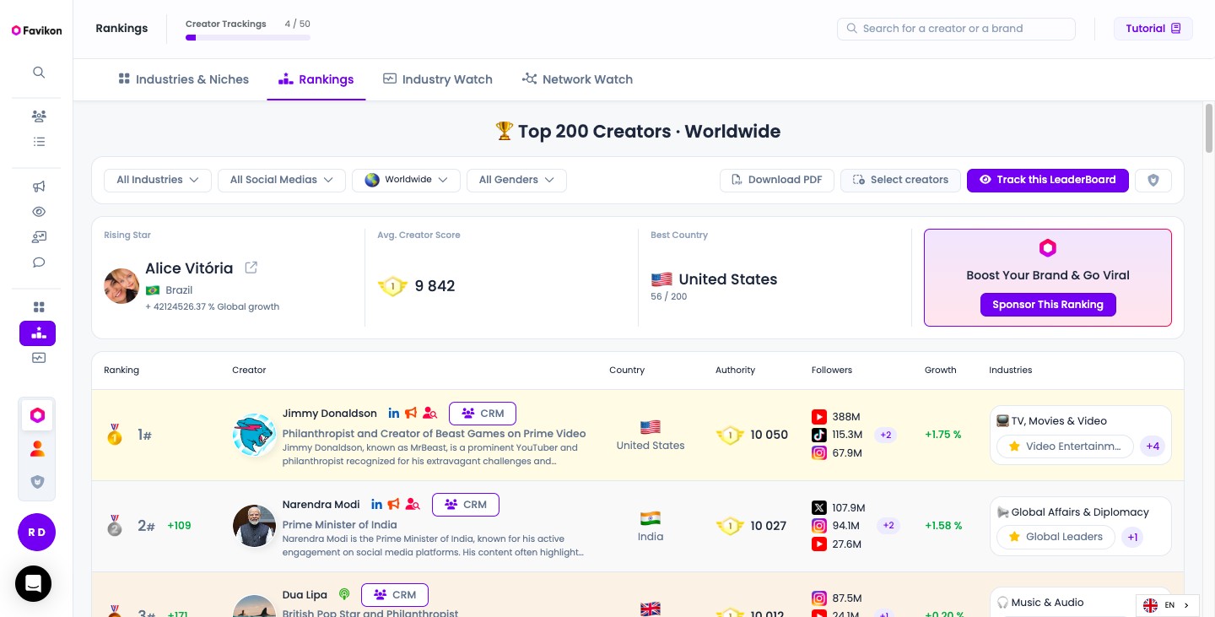Open the All Genders dropdown
The width and height of the screenshot is (1215, 617).
point(516,180)
